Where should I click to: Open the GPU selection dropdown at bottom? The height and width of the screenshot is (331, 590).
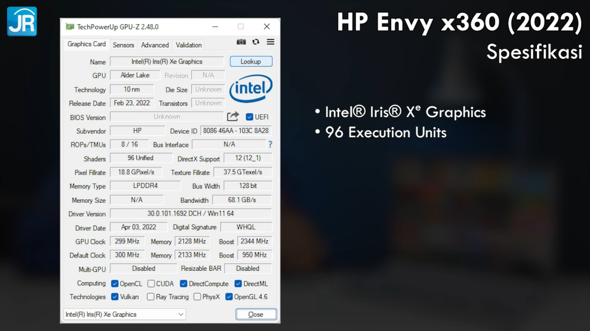point(124,314)
